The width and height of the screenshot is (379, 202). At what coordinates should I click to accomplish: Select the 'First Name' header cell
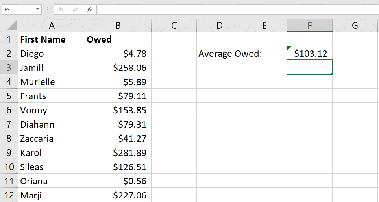pos(52,39)
